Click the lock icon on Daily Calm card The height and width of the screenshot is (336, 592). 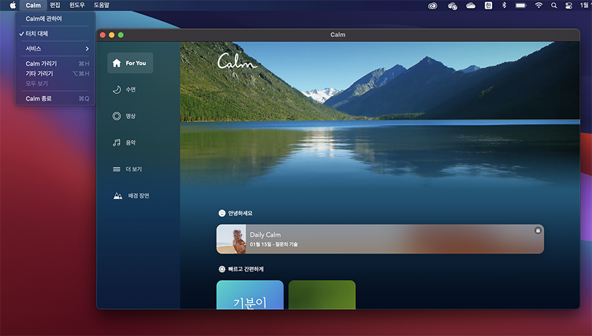coord(537,230)
